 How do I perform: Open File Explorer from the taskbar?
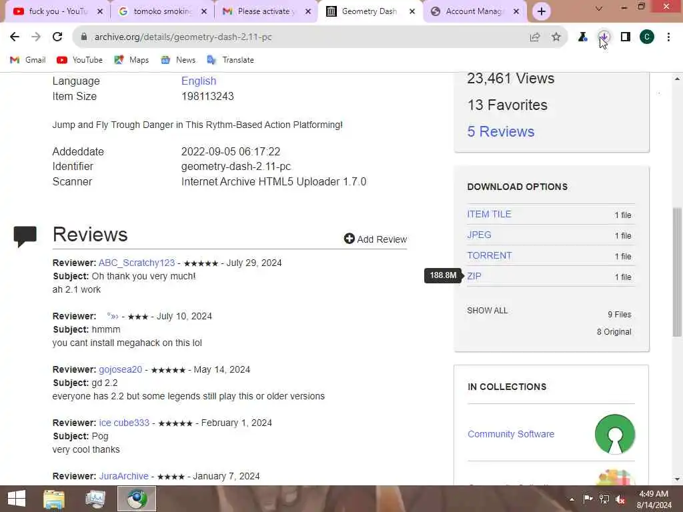click(54, 499)
